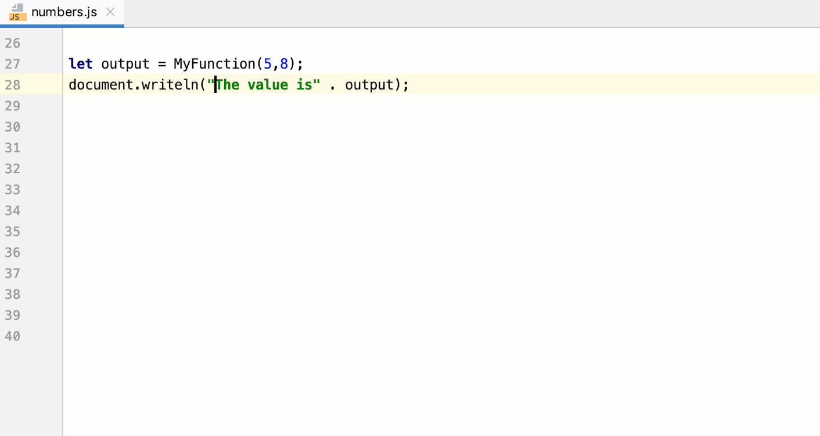The height and width of the screenshot is (436, 820).
Task: Click the number 8 argument
Action: [284, 64]
